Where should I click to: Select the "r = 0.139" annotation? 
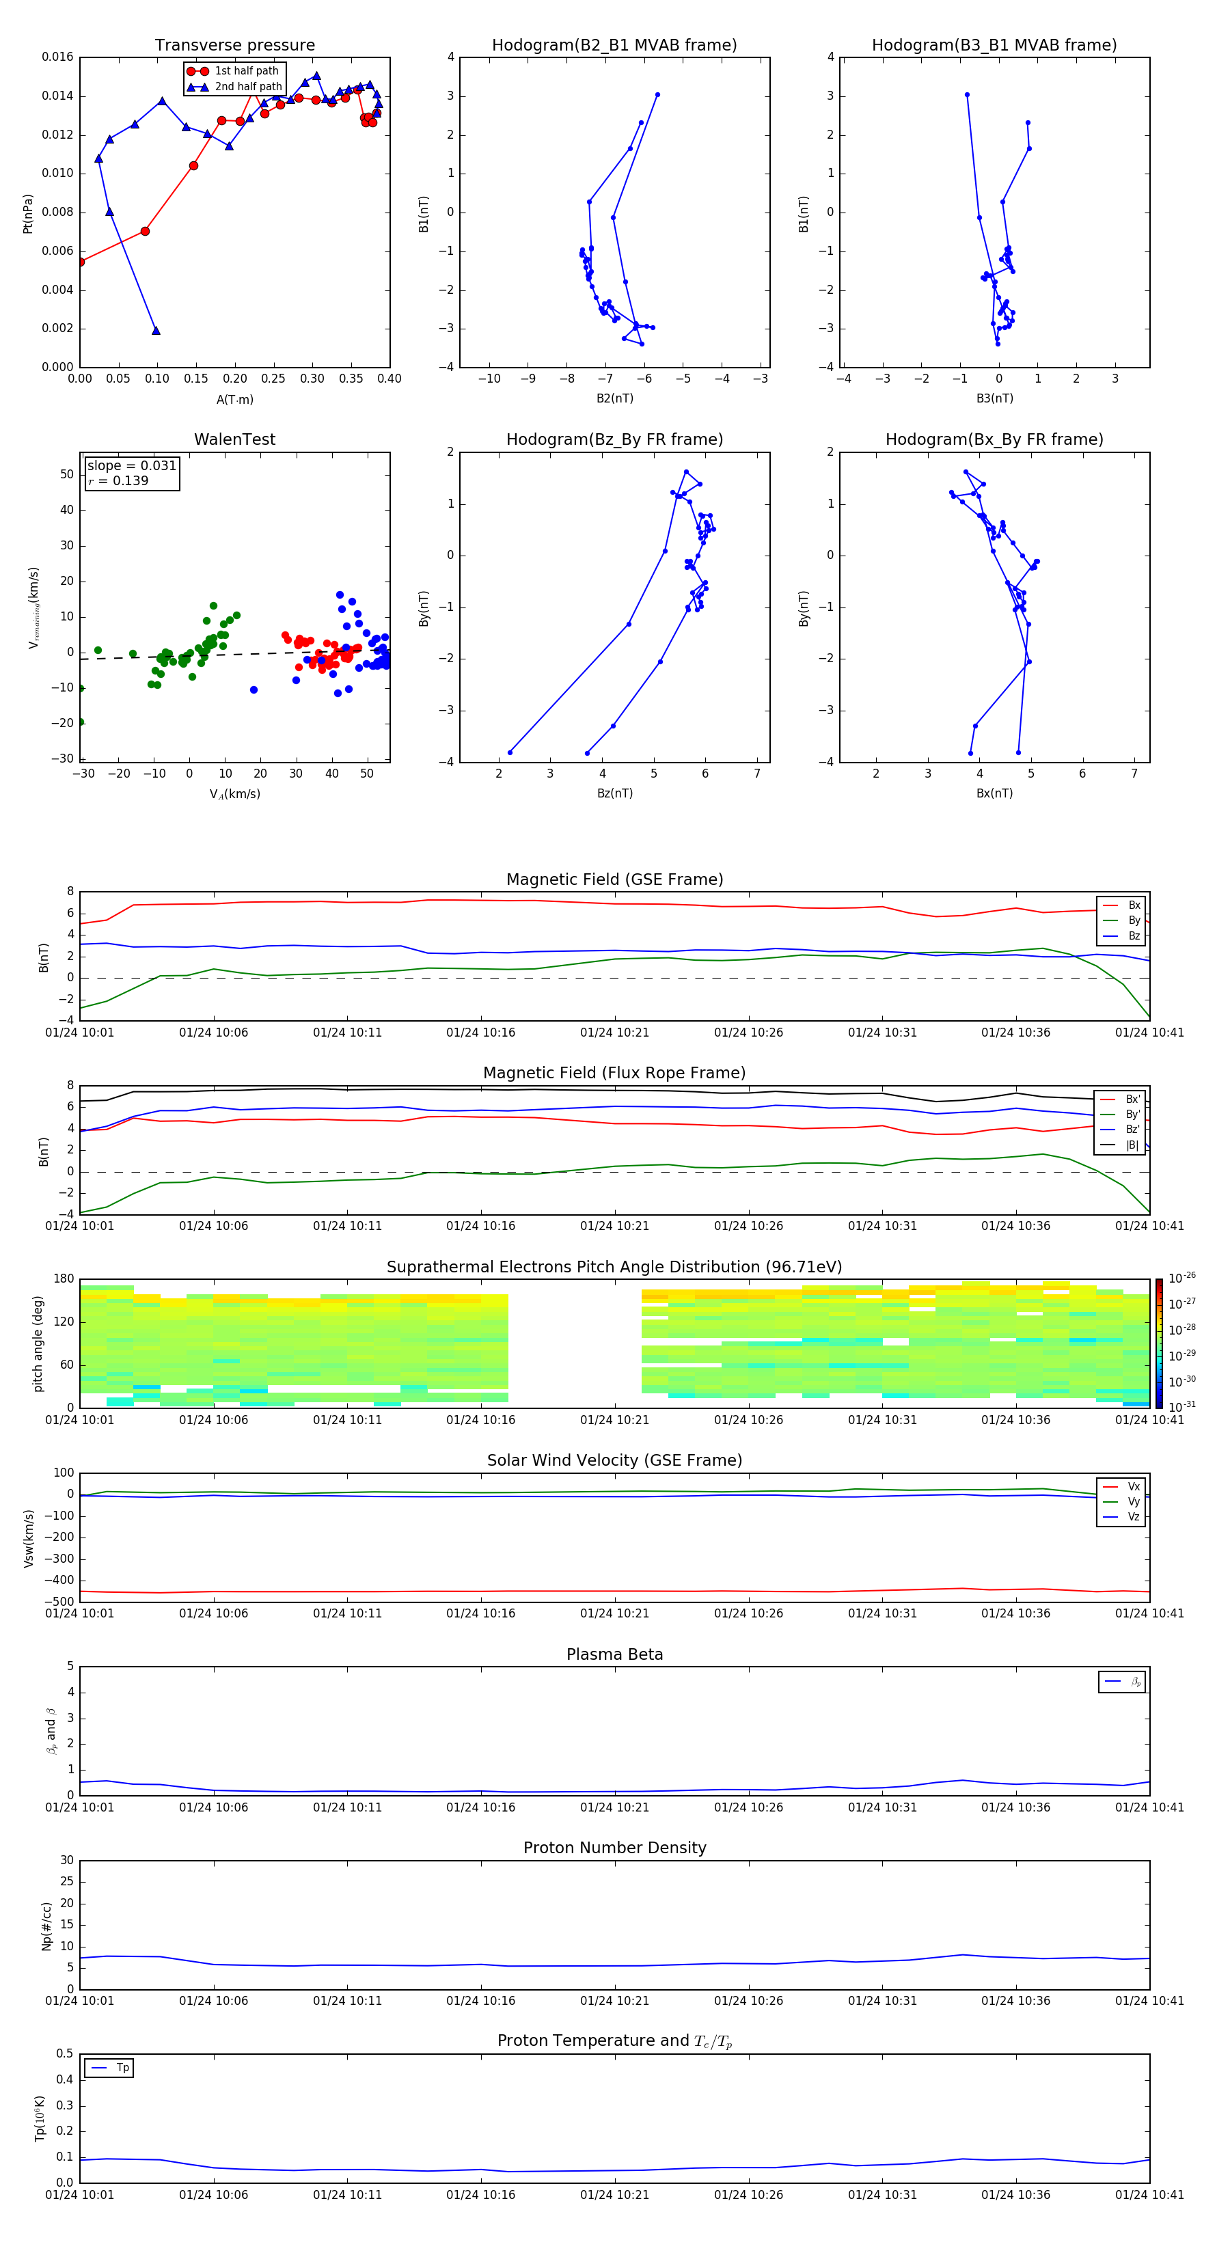[118, 482]
